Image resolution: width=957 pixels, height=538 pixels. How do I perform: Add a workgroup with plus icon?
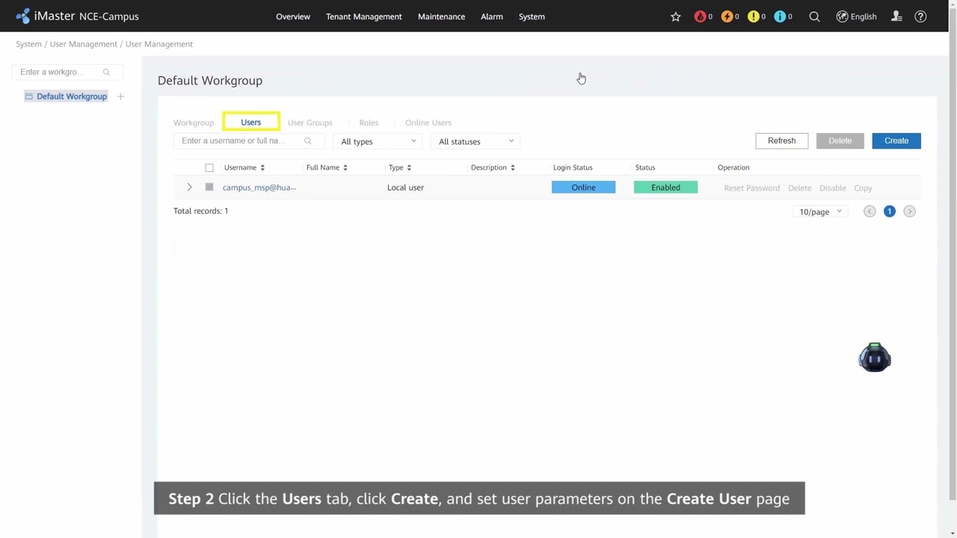(120, 96)
